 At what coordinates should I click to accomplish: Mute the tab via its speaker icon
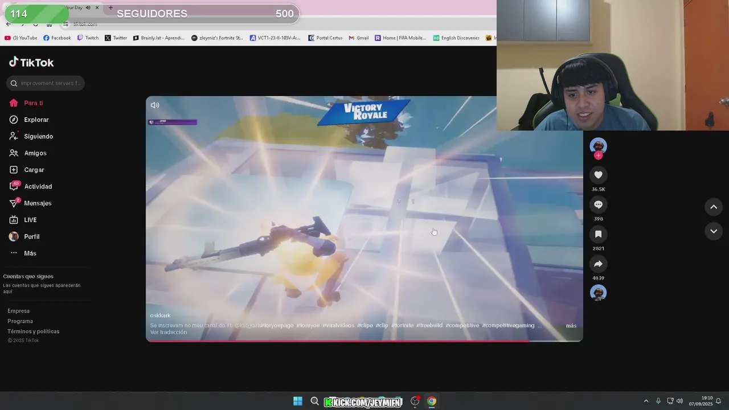pyautogui.click(x=88, y=8)
